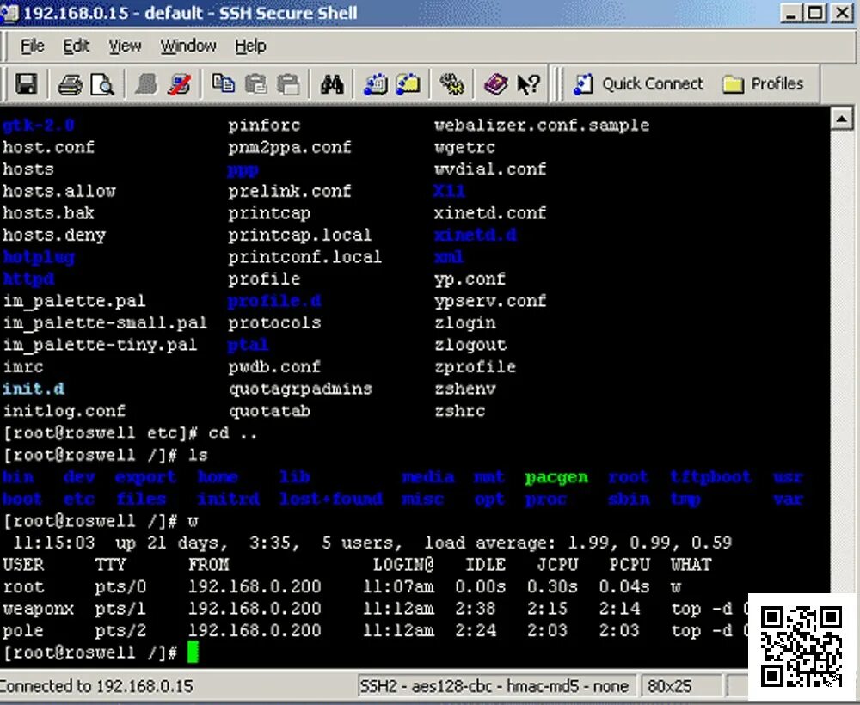Click the Quick Connect button
Image resolution: width=860 pixels, height=705 pixels.
[638, 84]
